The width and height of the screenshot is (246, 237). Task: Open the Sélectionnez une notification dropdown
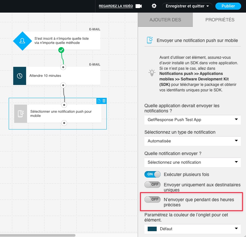[x=192, y=162]
